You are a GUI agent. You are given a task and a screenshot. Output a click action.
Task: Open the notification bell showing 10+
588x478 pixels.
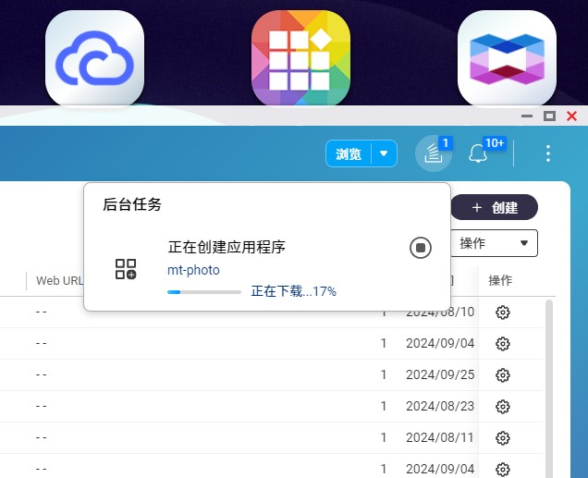[x=478, y=154]
